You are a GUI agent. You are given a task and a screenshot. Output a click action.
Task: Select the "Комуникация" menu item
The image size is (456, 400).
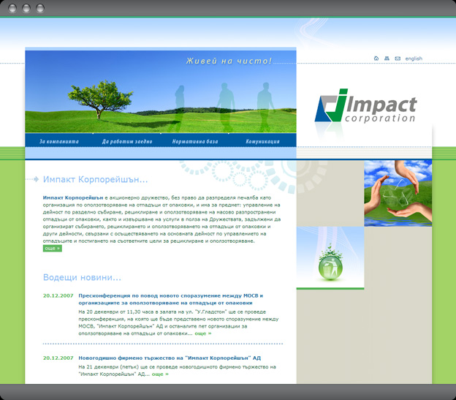(262, 141)
